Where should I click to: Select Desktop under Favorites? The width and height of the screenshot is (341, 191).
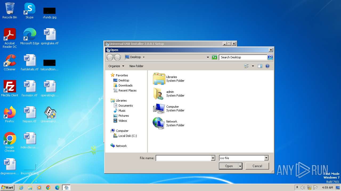[x=124, y=80]
